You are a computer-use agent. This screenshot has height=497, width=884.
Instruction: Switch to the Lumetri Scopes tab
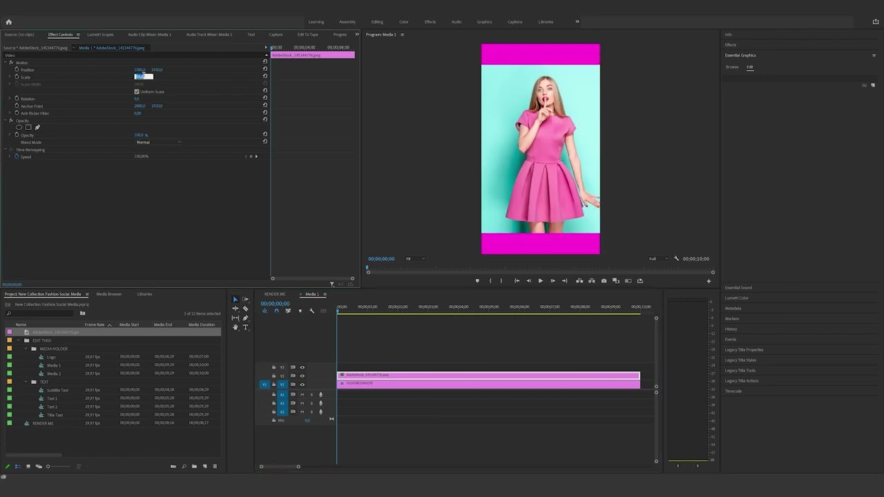[100, 35]
